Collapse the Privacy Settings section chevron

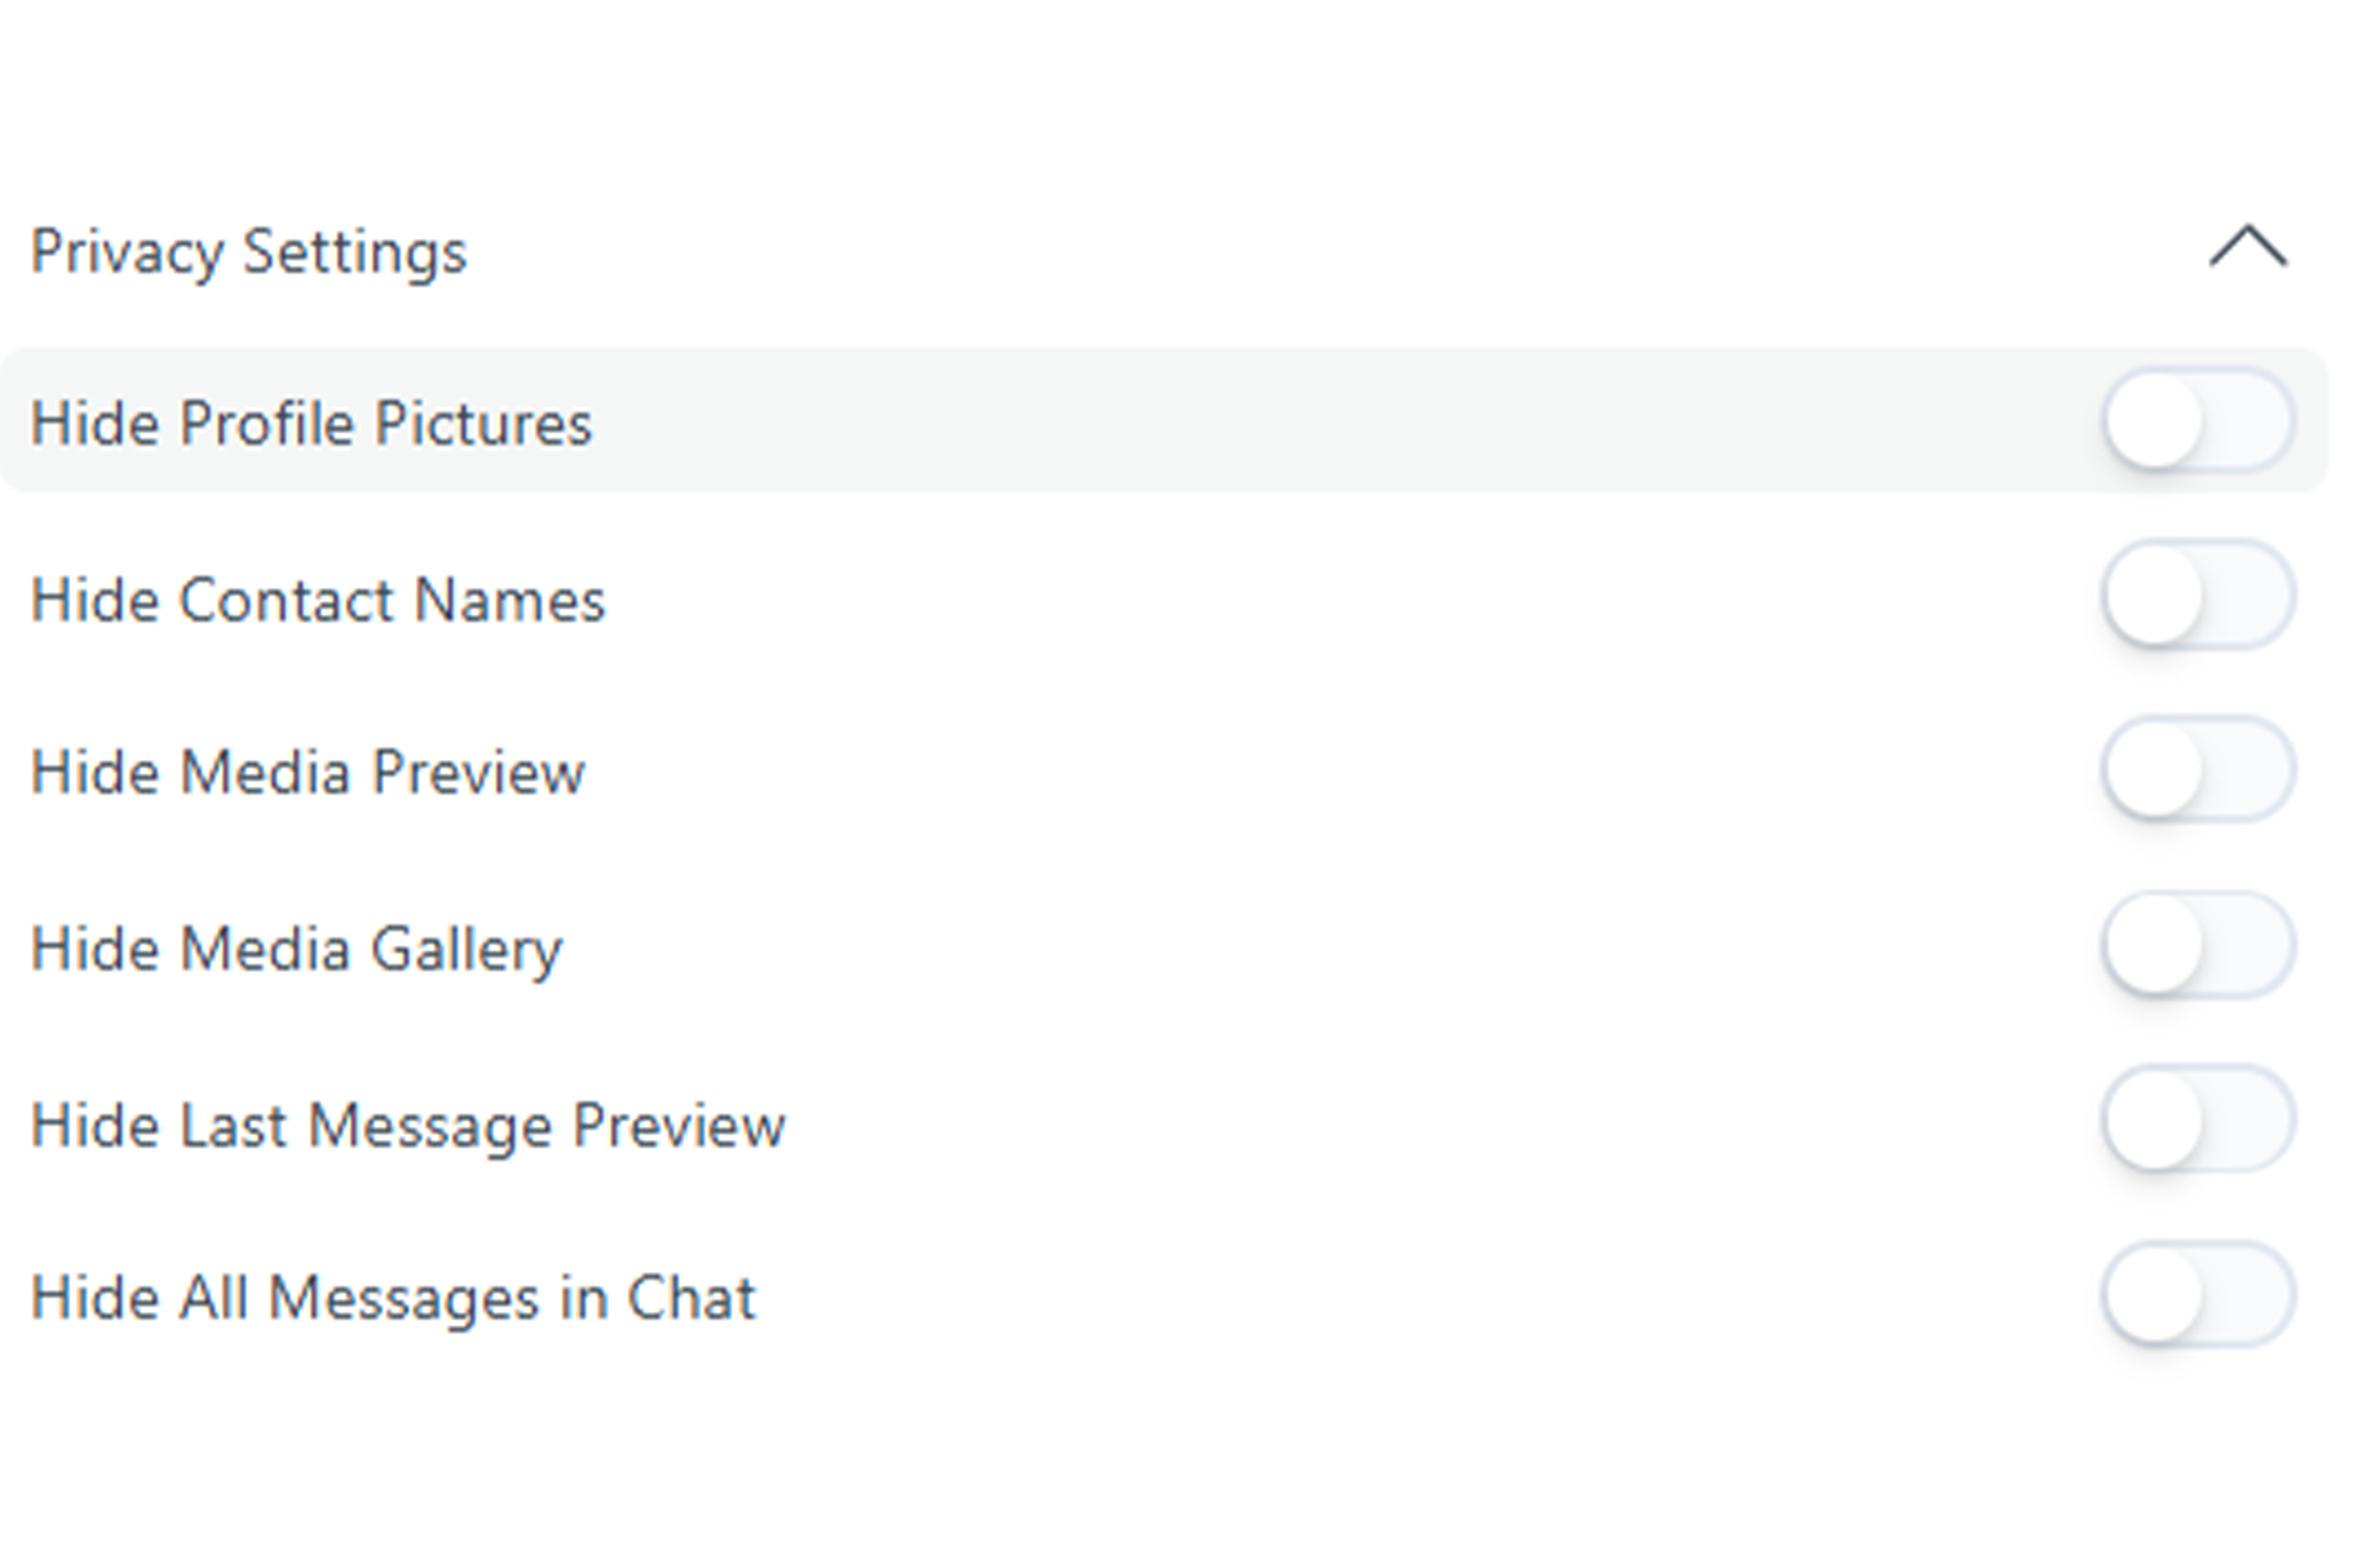tap(2248, 247)
